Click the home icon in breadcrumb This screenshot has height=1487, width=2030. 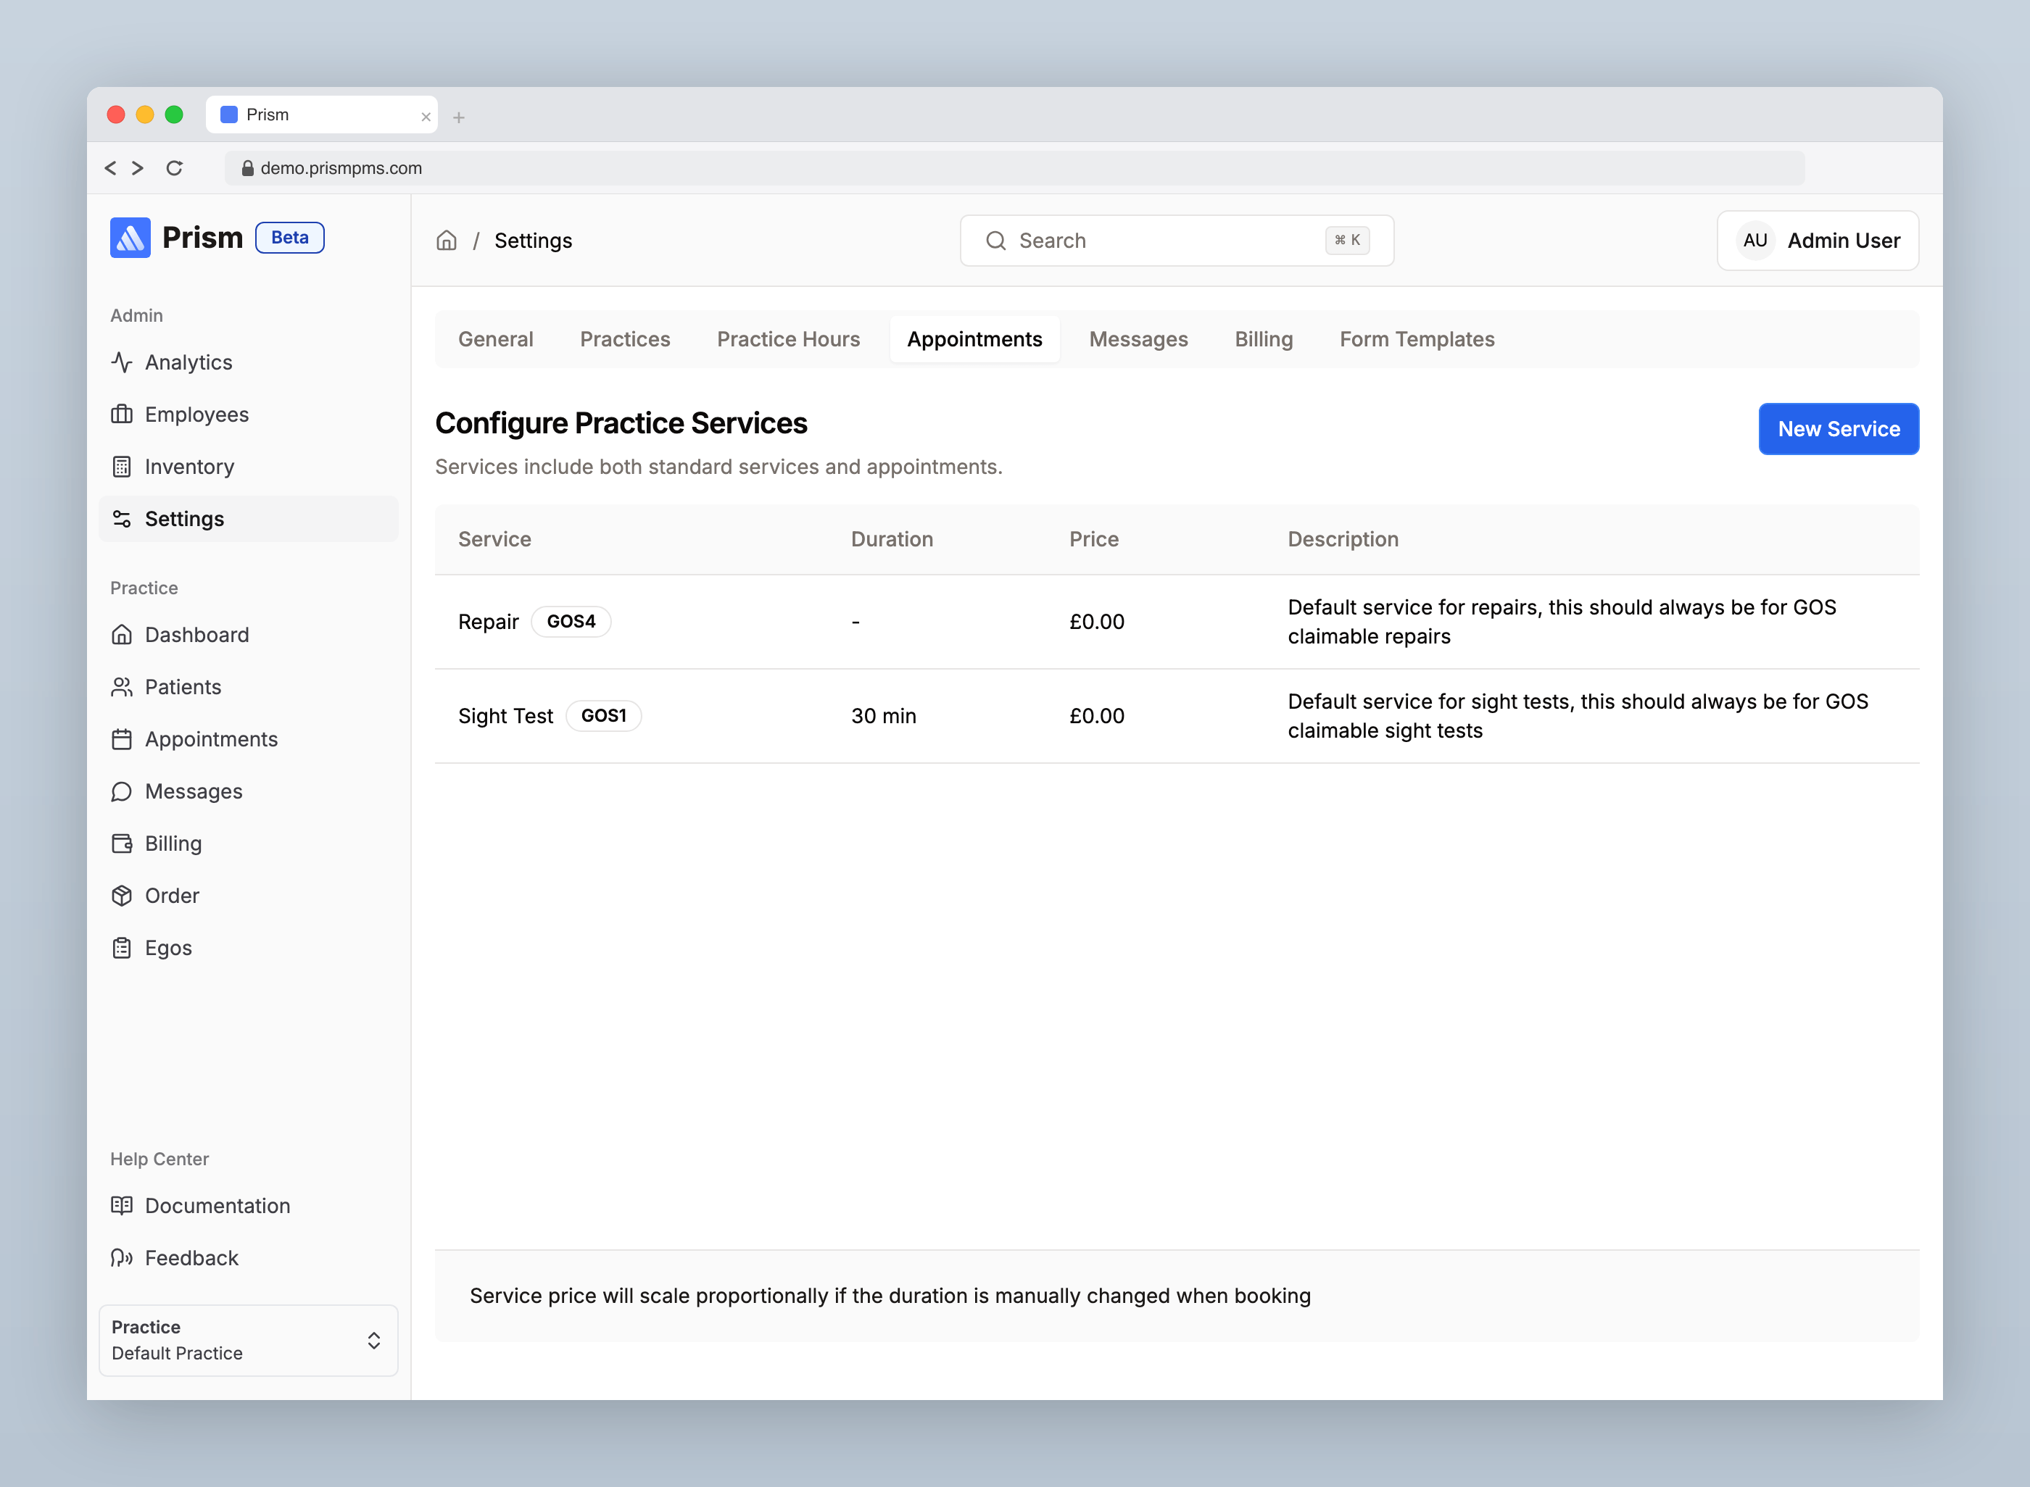(447, 241)
